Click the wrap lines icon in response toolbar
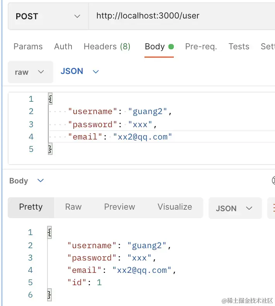Image resolution: width=275 pixels, height=306 pixels. [x=272, y=208]
